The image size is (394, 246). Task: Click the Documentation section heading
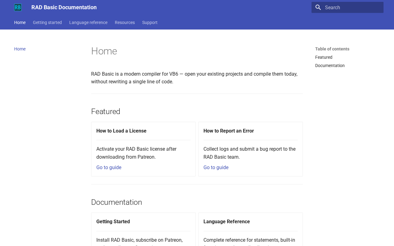[116, 202]
